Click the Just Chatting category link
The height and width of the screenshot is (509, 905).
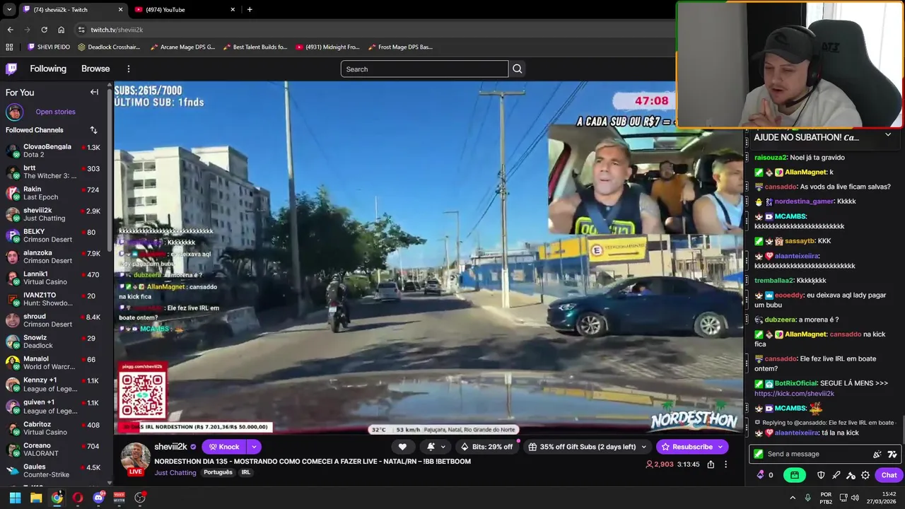pos(175,472)
